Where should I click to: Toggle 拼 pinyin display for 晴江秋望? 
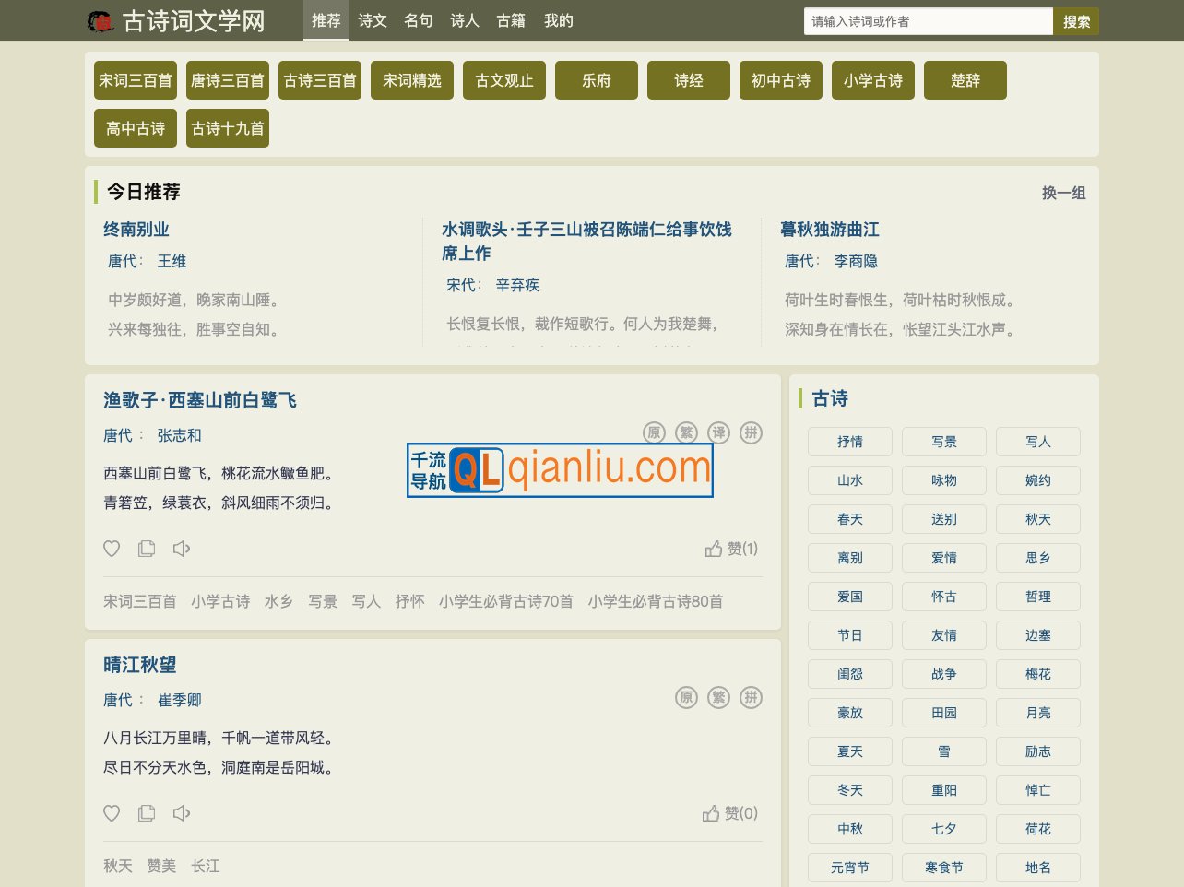[751, 698]
